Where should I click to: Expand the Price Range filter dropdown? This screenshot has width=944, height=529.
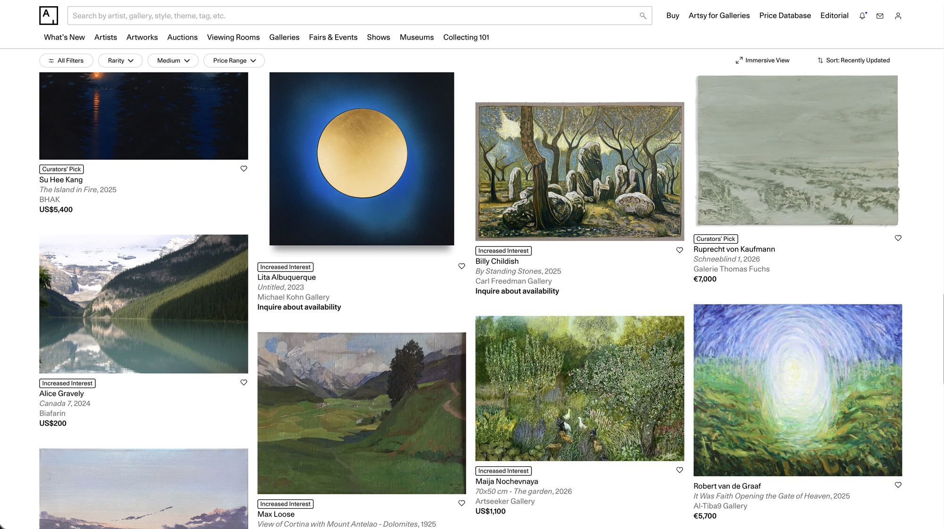[234, 60]
